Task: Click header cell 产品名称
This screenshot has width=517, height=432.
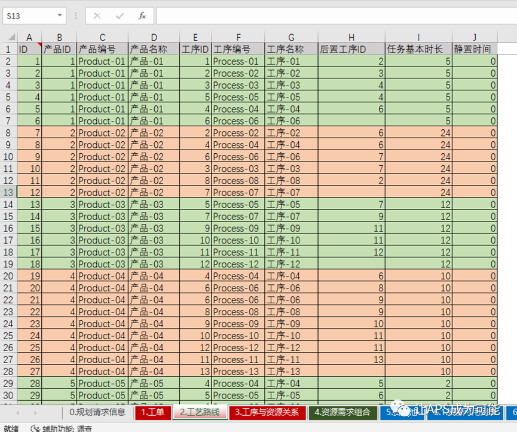Action: (x=154, y=49)
